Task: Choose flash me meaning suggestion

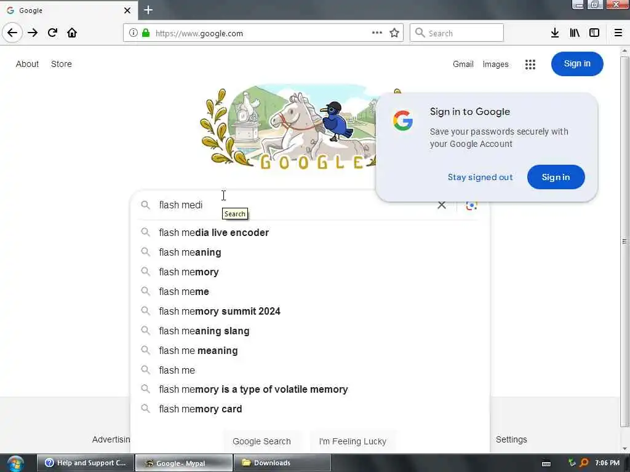Action: (310, 350)
